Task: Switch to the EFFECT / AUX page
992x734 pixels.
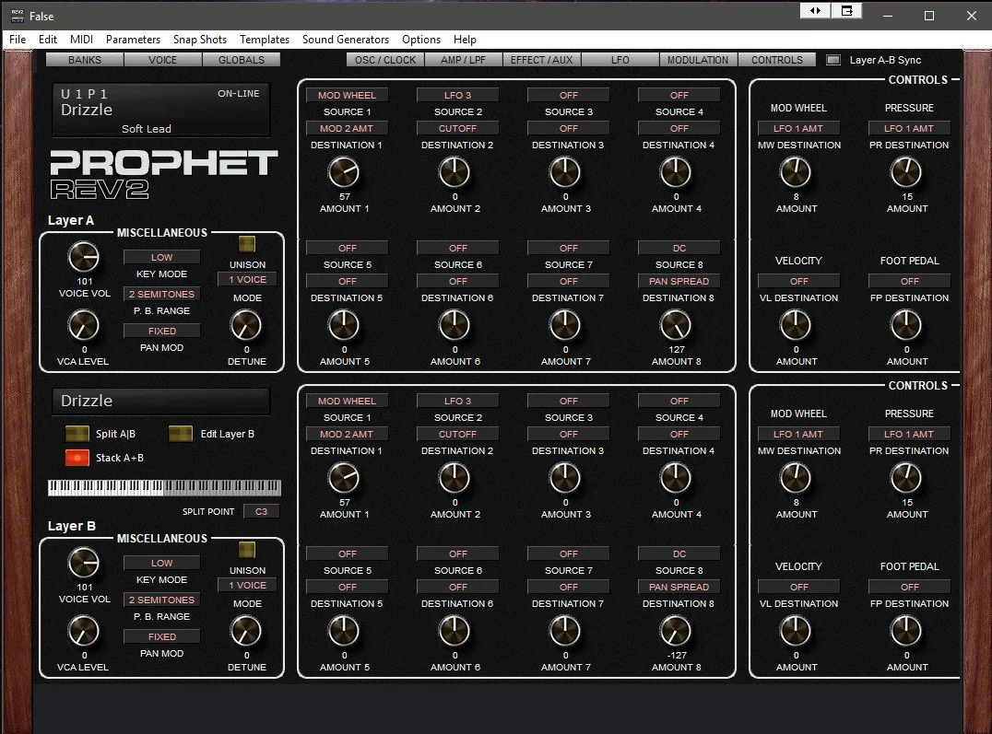Action: pos(541,60)
